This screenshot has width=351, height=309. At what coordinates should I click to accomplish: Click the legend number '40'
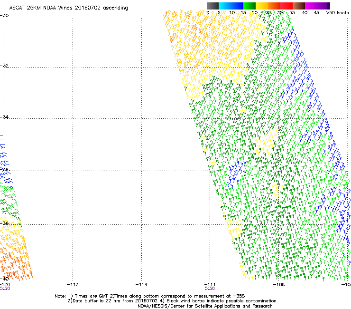point(305,13)
